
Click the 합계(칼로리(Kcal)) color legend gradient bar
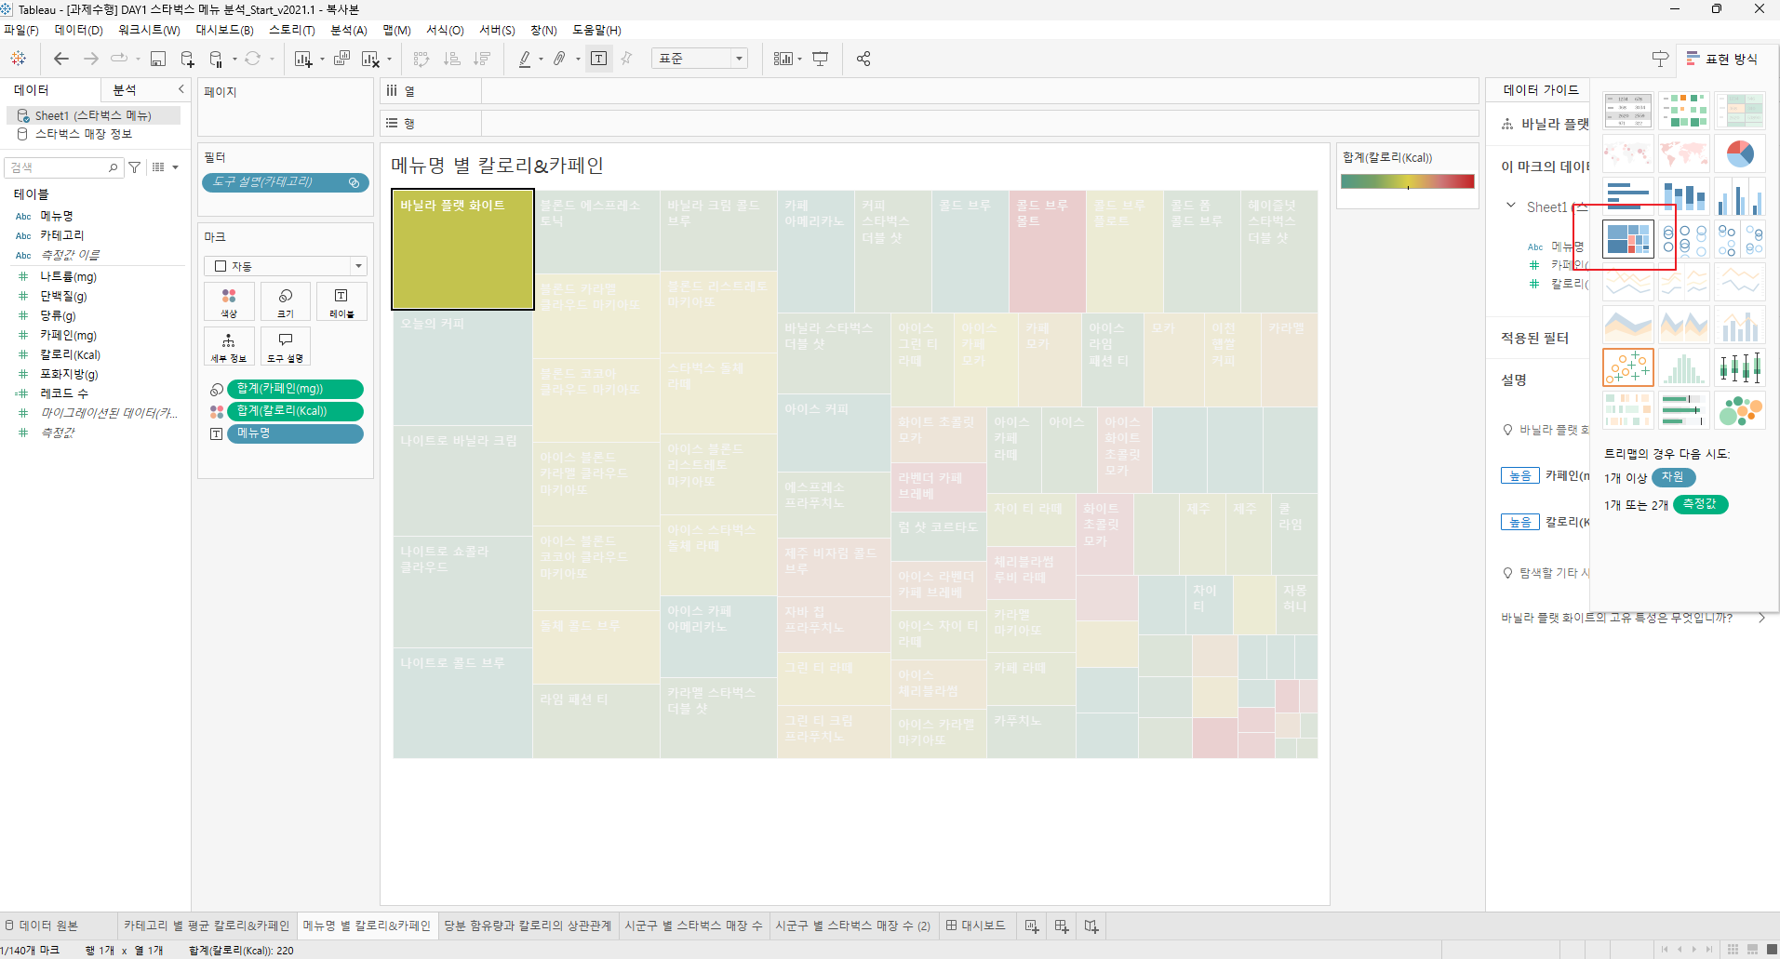click(x=1408, y=181)
